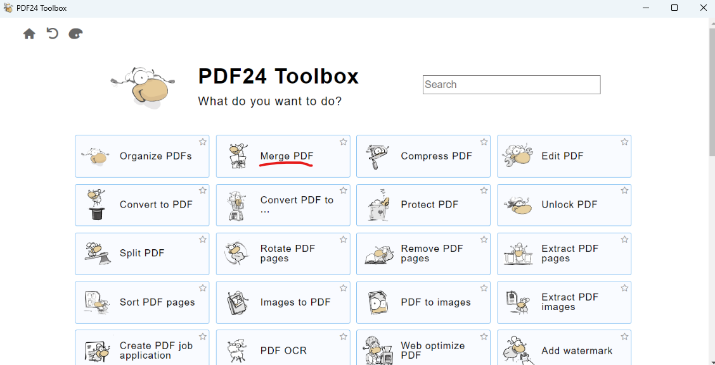Go to the Home icon

click(29, 34)
